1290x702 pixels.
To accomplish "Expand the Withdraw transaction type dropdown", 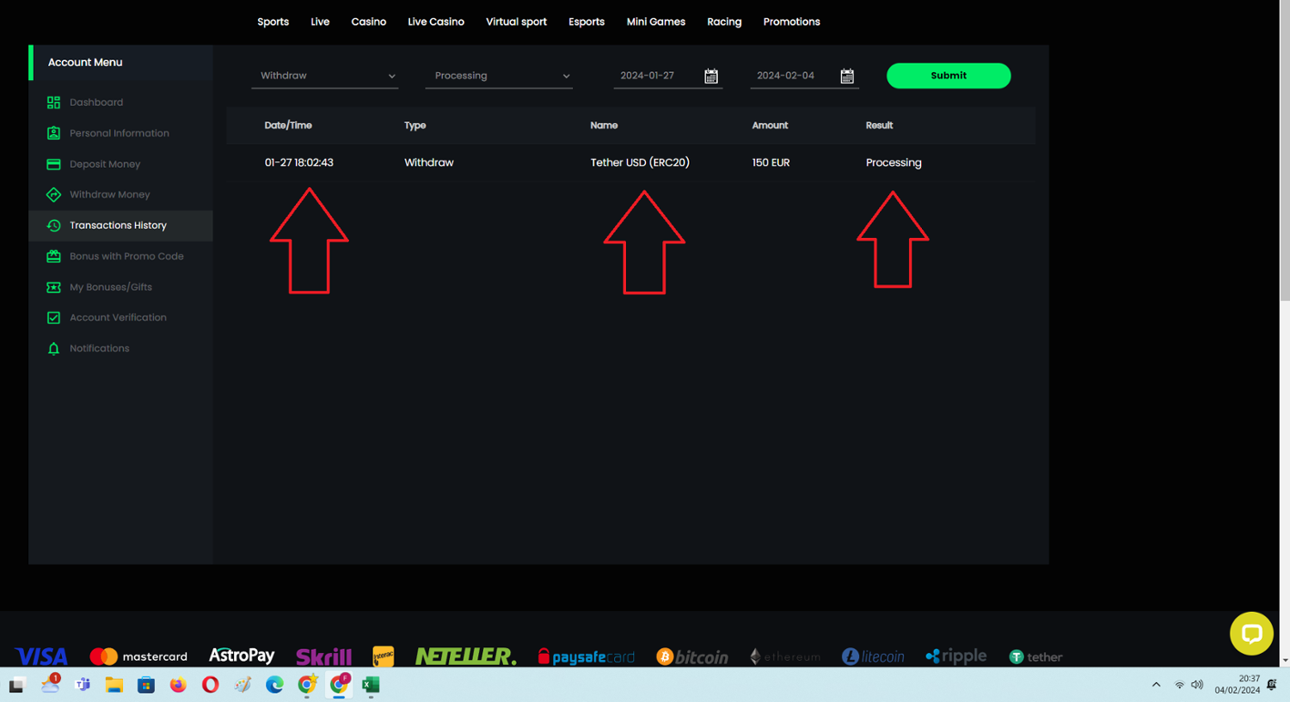I will (x=324, y=76).
